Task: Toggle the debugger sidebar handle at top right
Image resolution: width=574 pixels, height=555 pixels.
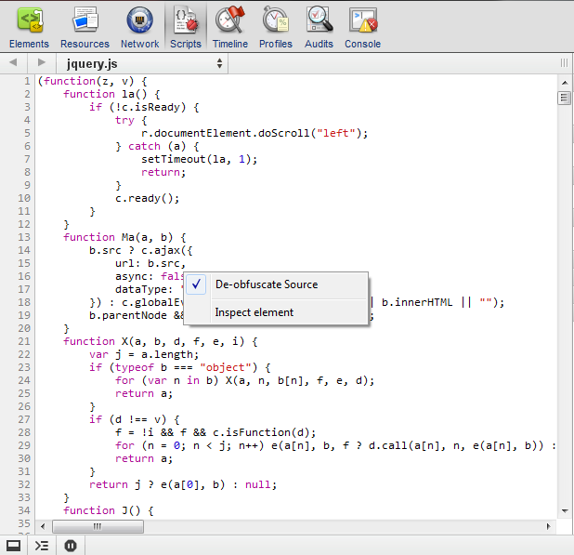Action: pyautogui.click(x=564, y=63)
